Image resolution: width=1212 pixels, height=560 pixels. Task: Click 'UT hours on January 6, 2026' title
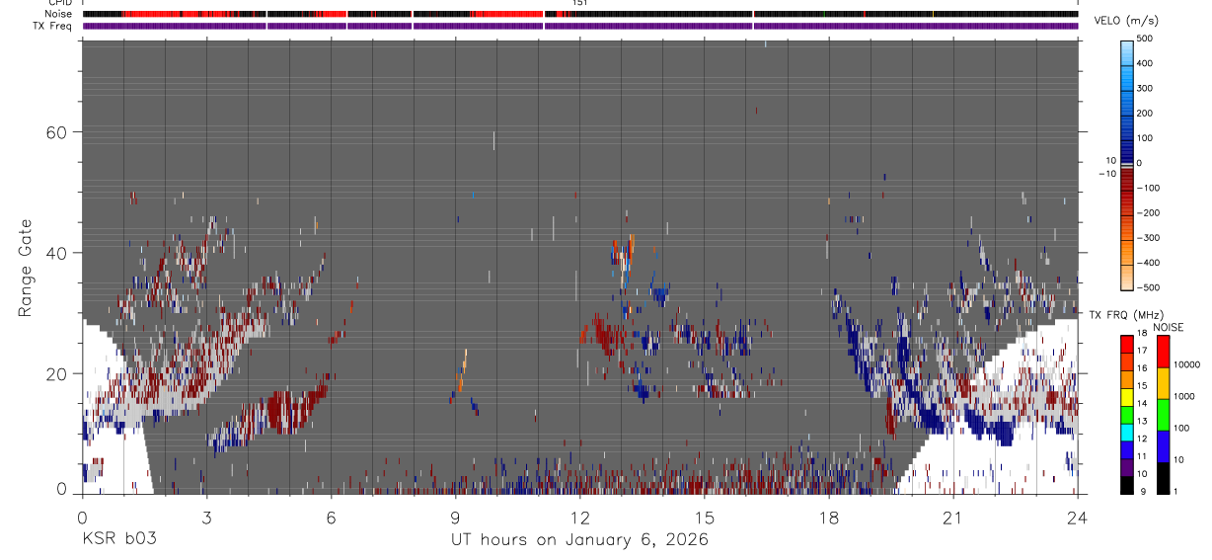coord(579,540)
